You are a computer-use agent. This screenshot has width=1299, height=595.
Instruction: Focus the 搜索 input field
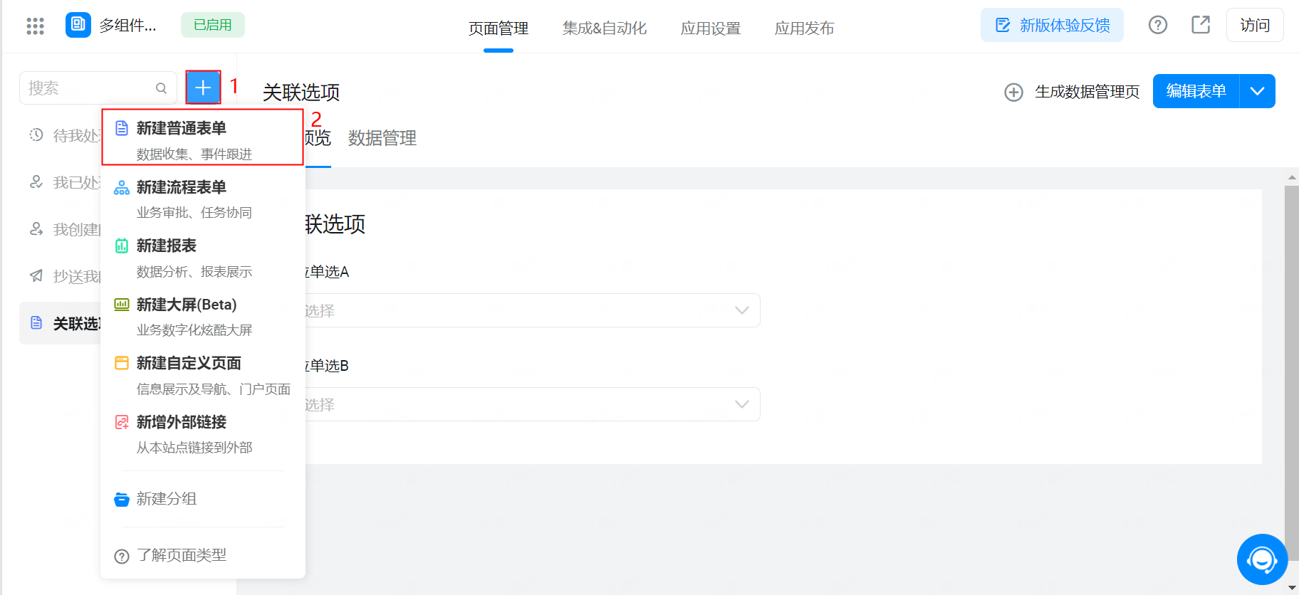[98, 88]
